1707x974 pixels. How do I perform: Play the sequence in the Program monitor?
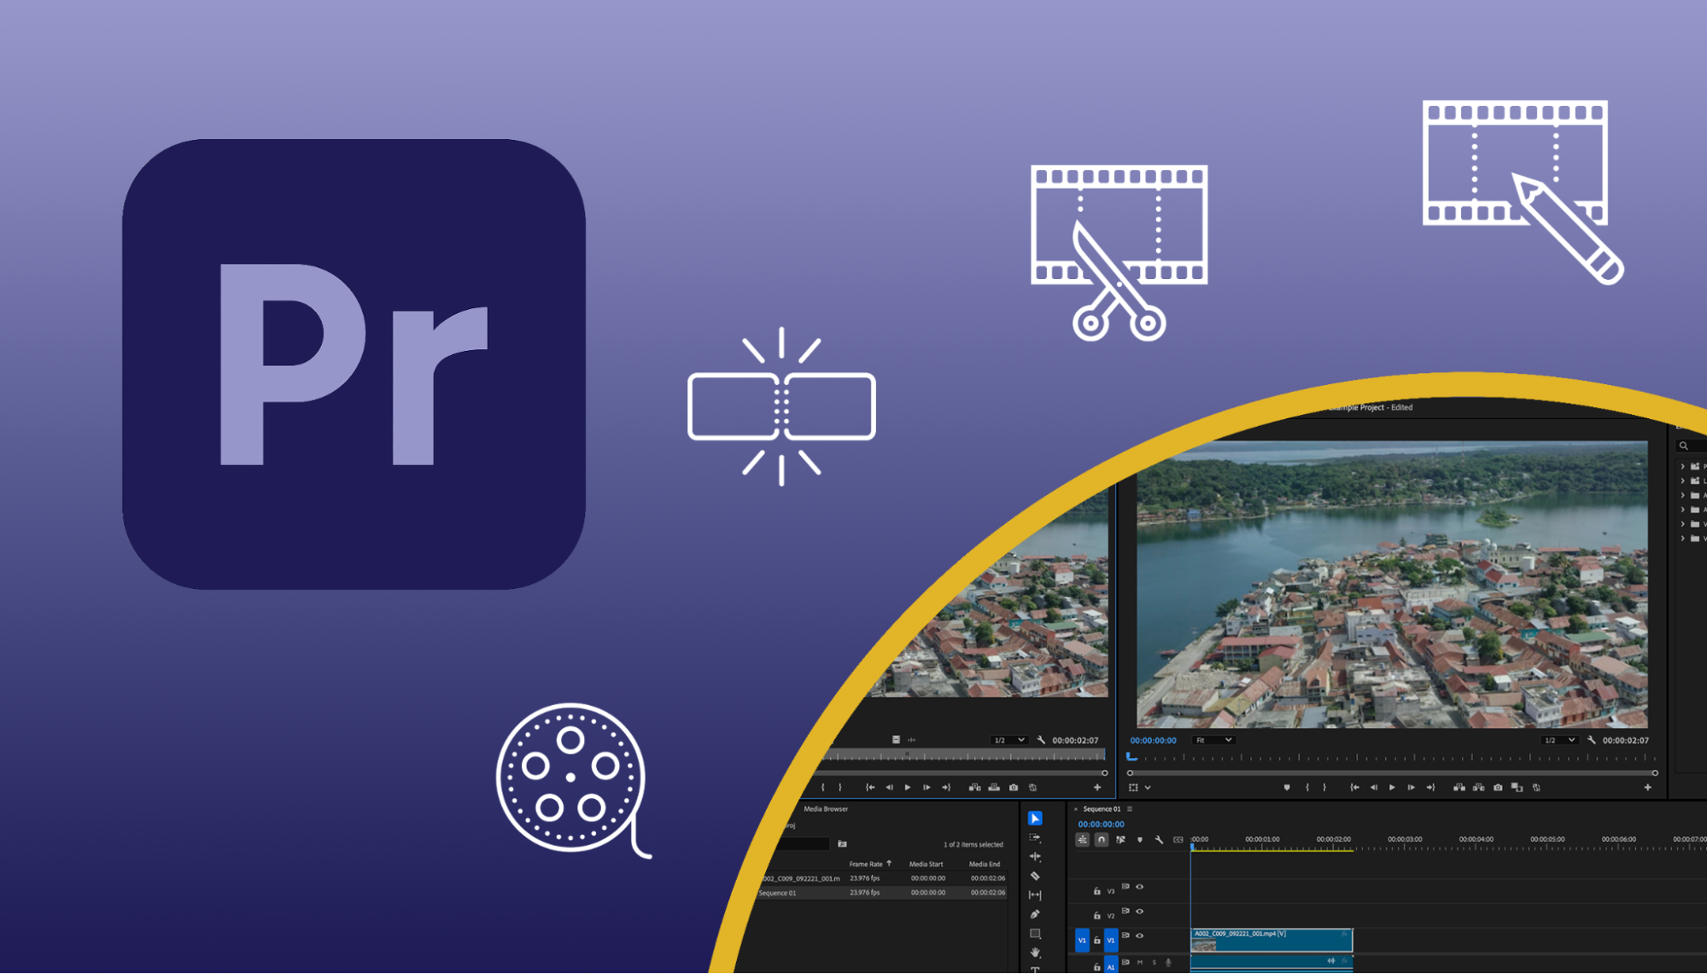[x=1392, y=787]
